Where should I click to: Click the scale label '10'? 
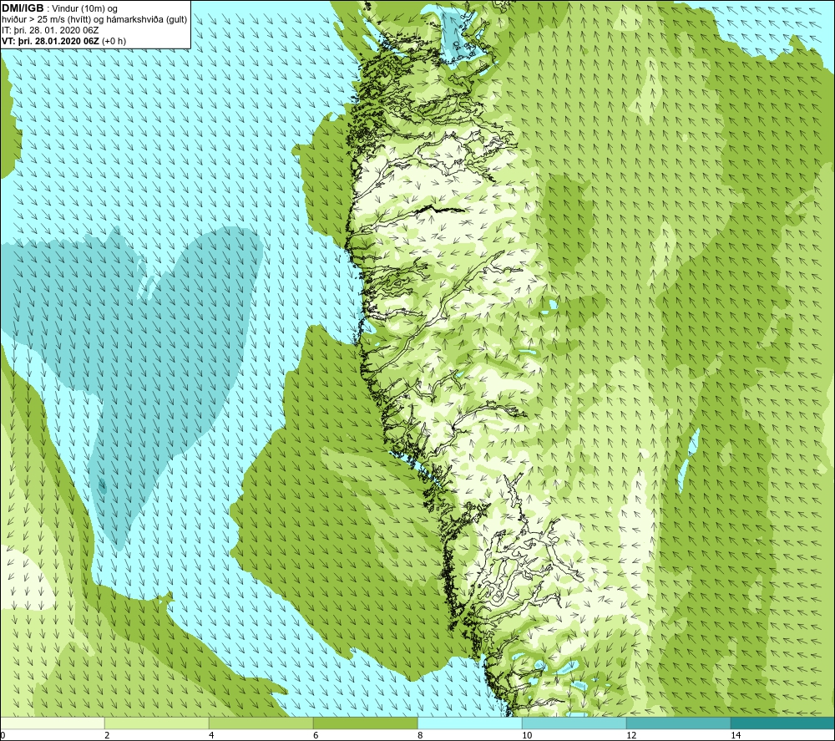tap(527, 735)
